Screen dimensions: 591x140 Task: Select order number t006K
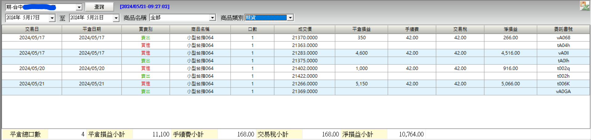(563, 84)
